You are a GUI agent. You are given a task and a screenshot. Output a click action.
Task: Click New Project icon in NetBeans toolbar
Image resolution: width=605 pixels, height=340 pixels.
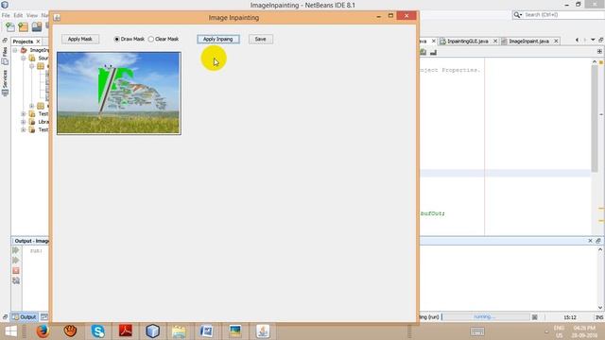(24, 27)
